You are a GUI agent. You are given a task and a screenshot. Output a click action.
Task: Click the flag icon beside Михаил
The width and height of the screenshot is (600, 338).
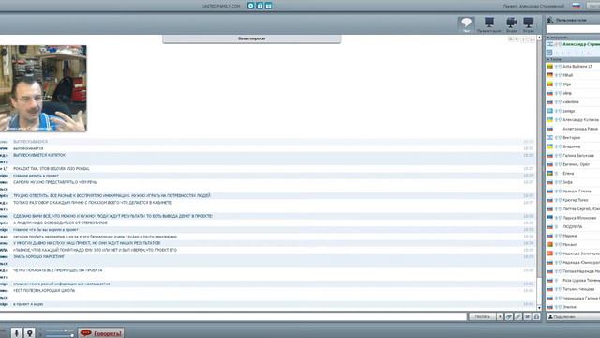coord(550,244)
